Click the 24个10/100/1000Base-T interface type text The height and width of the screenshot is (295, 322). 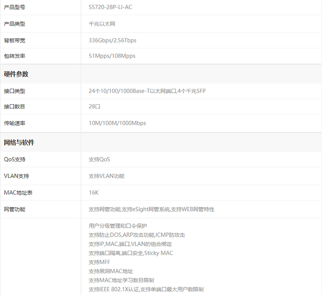coord(147,91)
